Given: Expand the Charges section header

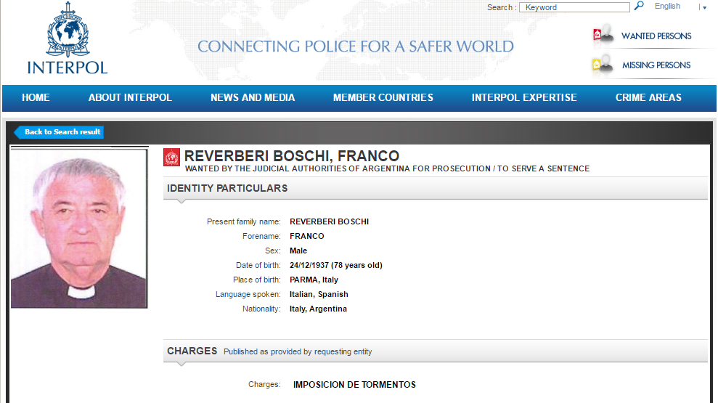Looking at the screenshot, I should click(x=435, y=351).
